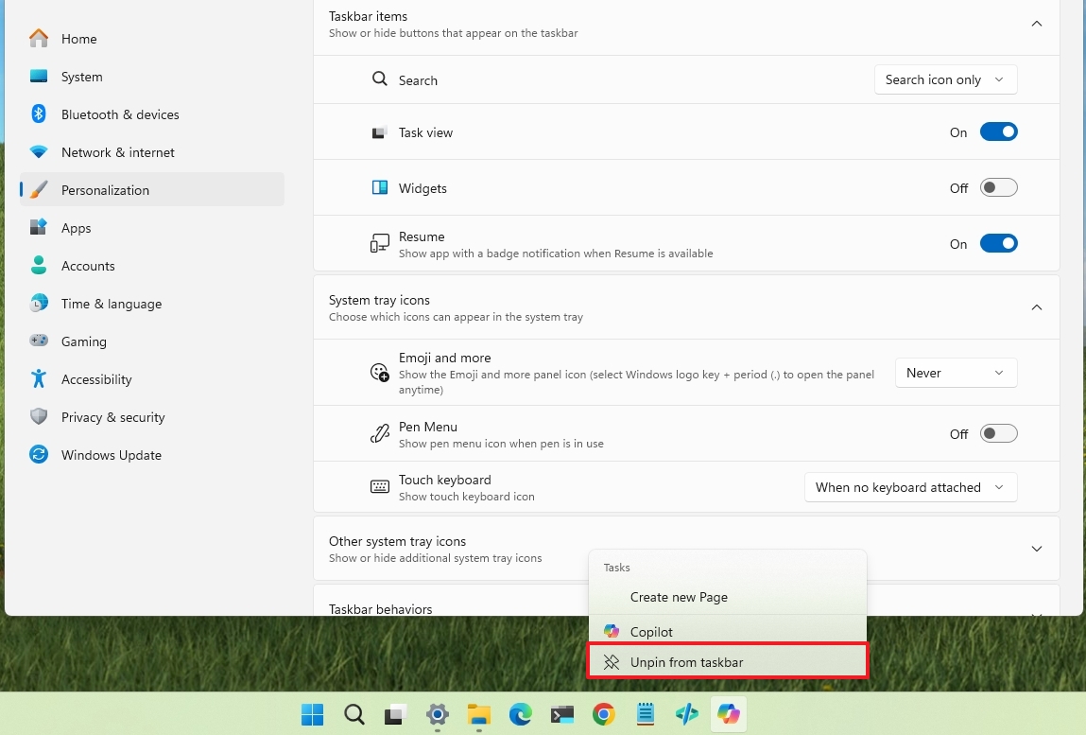The image size is (1086, 735).
Task: Disable the Resume toggle
Action: pyautogui.click(x=999, y=243)
